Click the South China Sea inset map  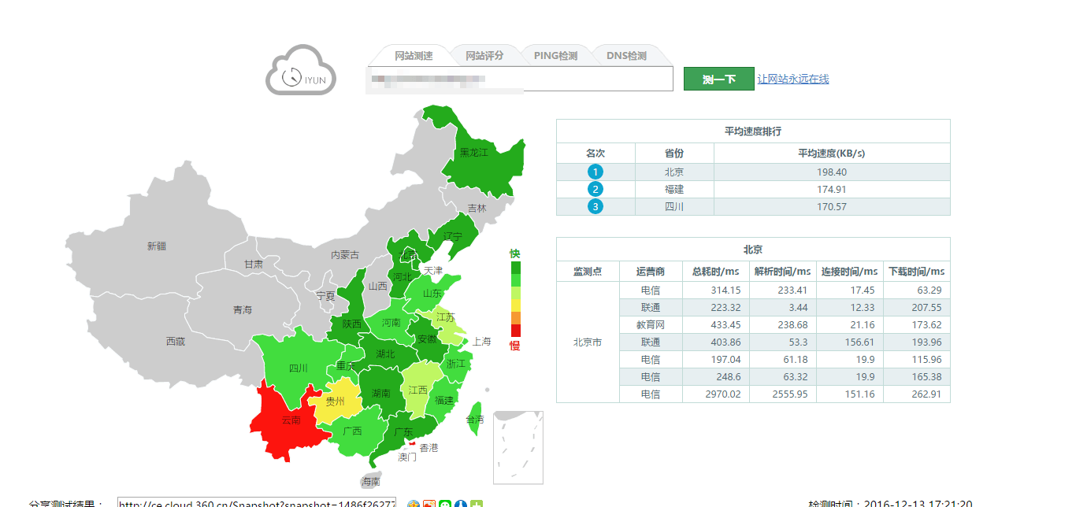[518, 447]
